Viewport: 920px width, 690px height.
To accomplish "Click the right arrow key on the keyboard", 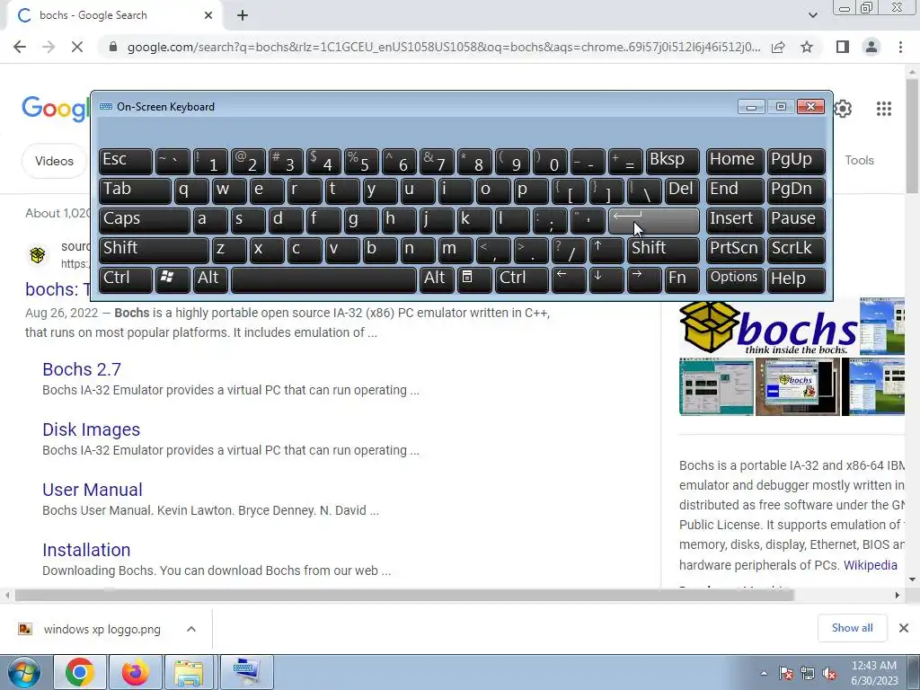I will (x=643, y=279).
